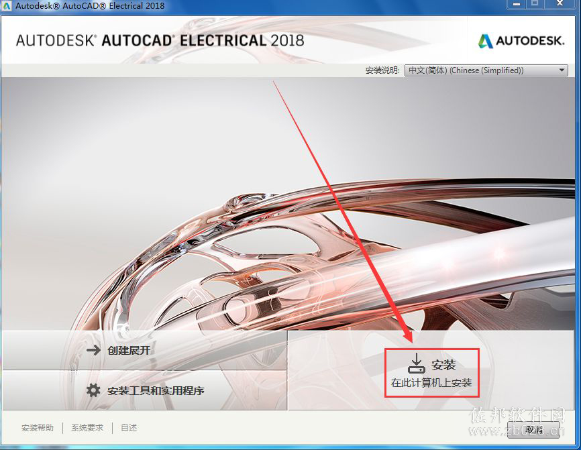Click the 创建展开 arrow icon
Viewport: 581px width, 450px height.
tap(93, 350)
